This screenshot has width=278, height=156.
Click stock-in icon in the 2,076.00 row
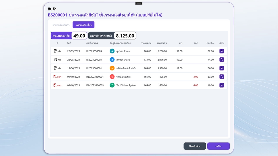55,60
